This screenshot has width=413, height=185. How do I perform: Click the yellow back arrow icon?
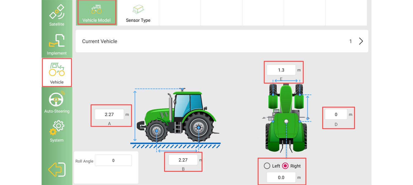coord(57,169)
